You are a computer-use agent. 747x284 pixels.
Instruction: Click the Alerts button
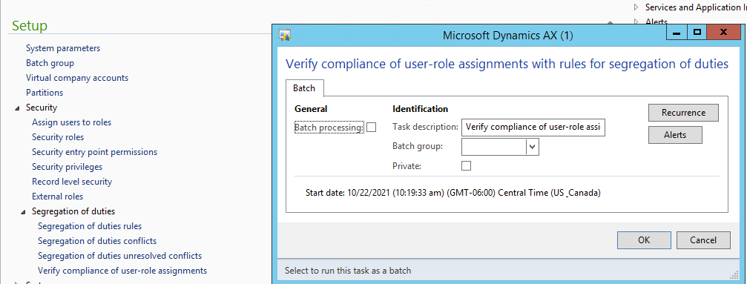[x=675, y=135]
